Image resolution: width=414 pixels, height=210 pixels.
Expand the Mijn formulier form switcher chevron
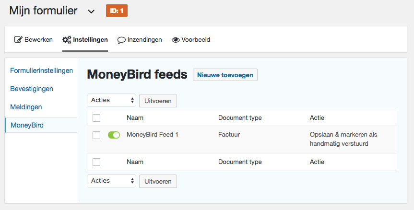91,12
